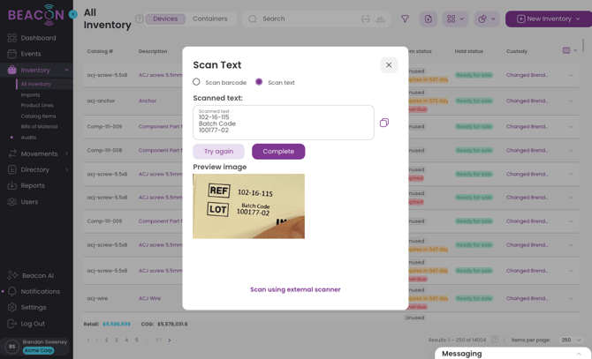Viewport: 592px width, 359px height.
Task: Click the results count help icon
Action: pos(495,340)
